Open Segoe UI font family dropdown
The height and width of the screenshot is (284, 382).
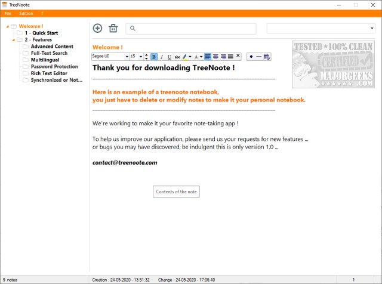click(127, 57)
